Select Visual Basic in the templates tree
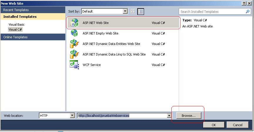254x132 pixels. (16, 25)
